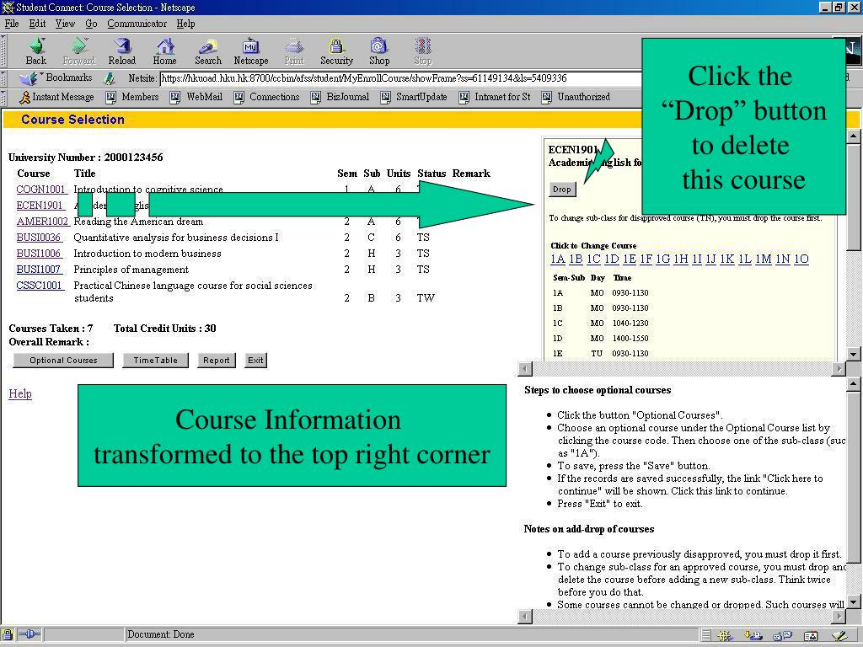Screen dimensions: 863x647
Task: Click the Report button
Action: tap(217, 361)
